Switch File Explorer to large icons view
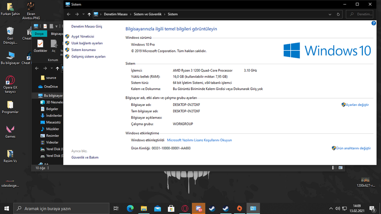Image resolution: width=381 pixels, height=214 pixels. click(340, 168)
